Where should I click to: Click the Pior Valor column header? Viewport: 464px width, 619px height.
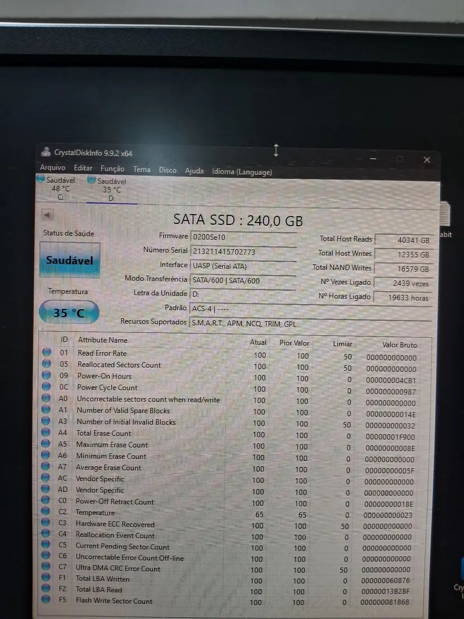[294, 343]
